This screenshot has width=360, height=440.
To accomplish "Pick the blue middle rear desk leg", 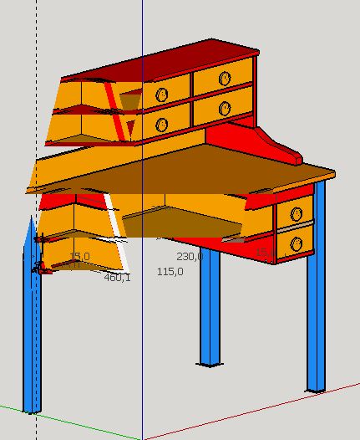I will [x=210, y=306].
